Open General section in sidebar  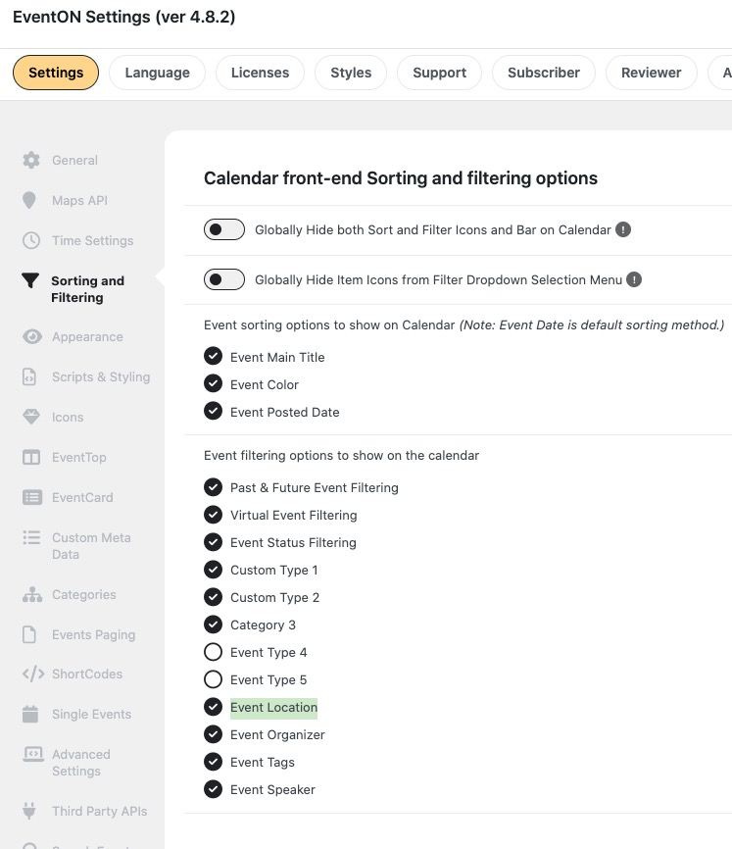74,160
